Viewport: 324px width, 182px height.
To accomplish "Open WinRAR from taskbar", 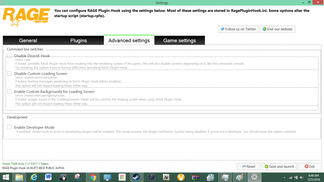I will [x=195, y=177].
